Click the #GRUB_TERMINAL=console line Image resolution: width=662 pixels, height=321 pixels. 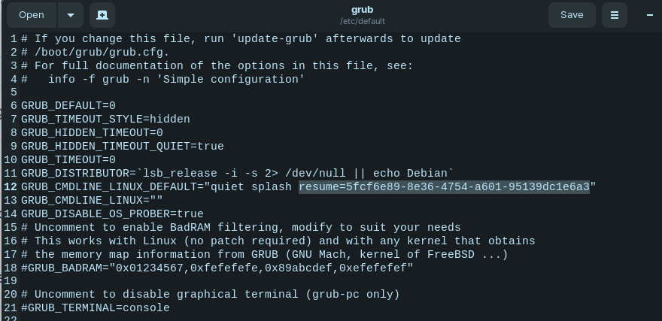coord(96,308)
